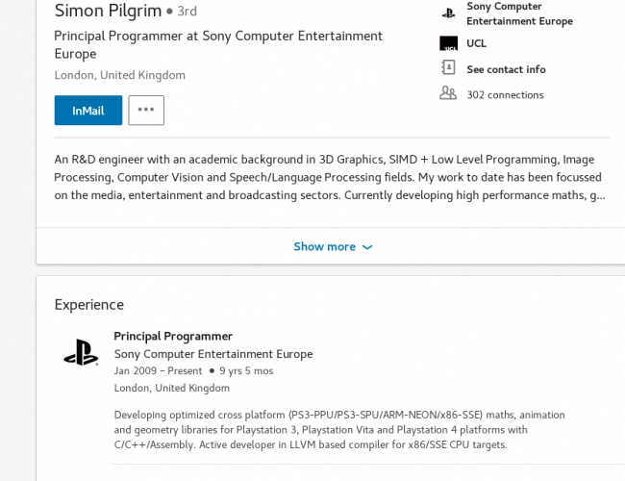Image resolution: width=625 pixels, height=481 pixels.
Task: Click the connections people icon
Action: [448, 94]
